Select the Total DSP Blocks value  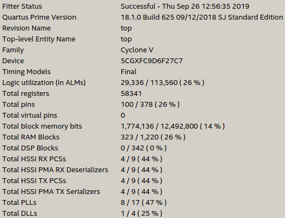pyautogui.click(x=144, y=148)
